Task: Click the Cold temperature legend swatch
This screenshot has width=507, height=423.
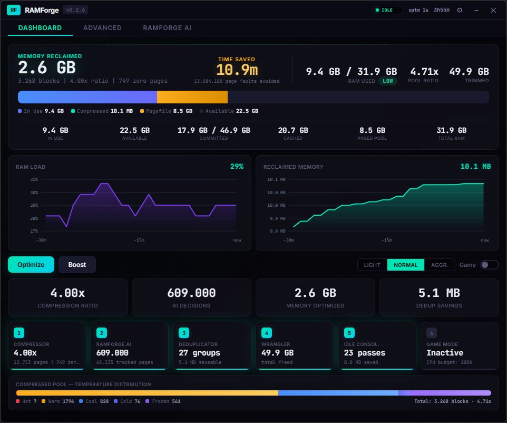Action: (115, 401)
